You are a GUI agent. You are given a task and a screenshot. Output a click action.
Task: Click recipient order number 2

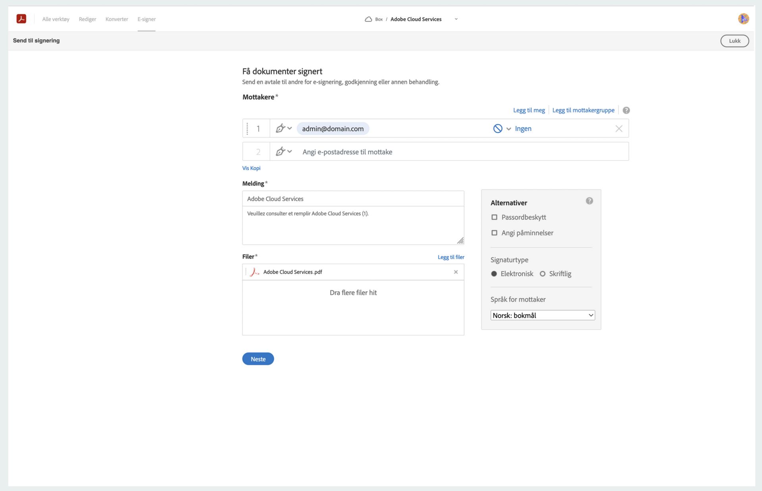258,152
